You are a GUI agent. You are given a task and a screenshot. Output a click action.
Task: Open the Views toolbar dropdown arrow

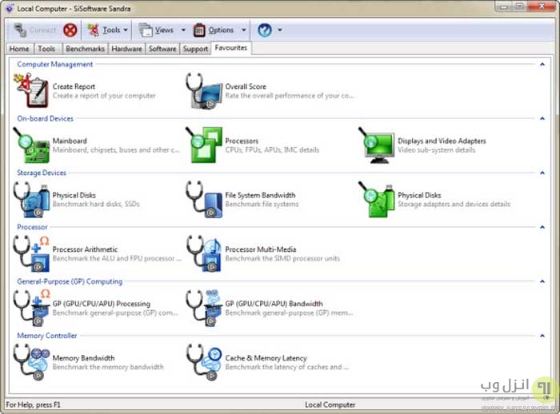[x=183, y=30]
